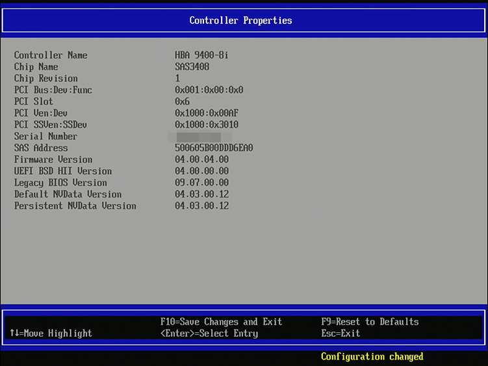Image resolution: width=488 pixels, height=366 pixels.
Task: Click the HBA 9400-8i value
Action: pos(201,55)
